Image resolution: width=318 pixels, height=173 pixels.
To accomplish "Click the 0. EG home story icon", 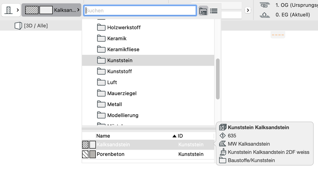I will [264, 15].
